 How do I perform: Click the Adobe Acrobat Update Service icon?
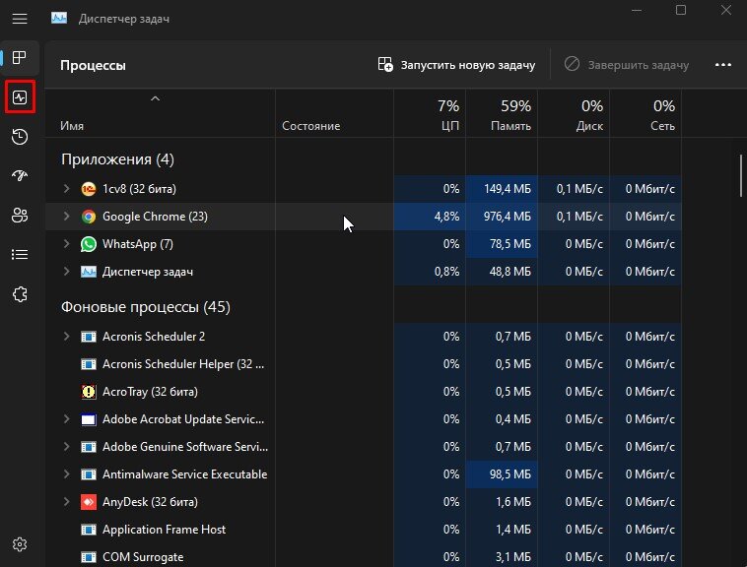click(88, 419)
